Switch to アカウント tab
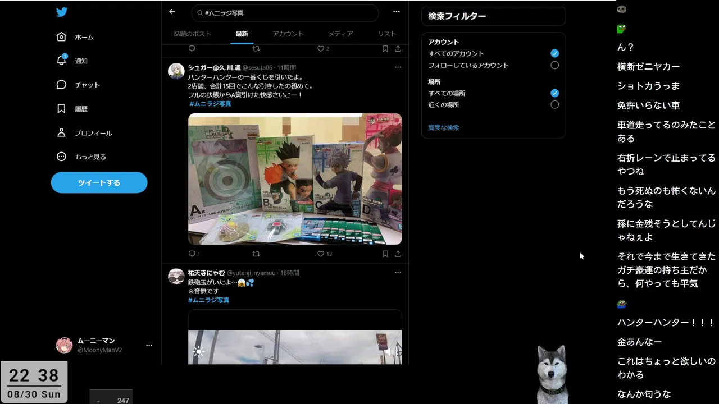Screen dimensions: 719x404 [288, 34]
